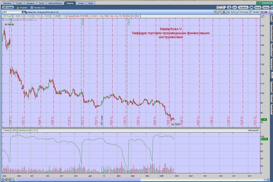Select the pan hand tool icon
This screenshot has width=273, height=182.
click(x=13, y=179)
